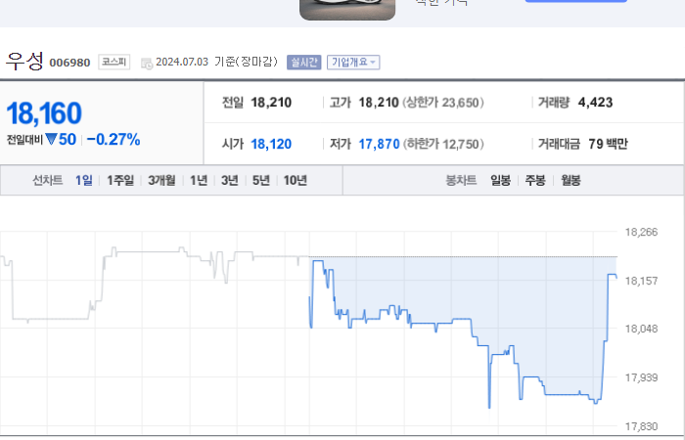The image size is (685, 440).
Task: Select the 1년 line chart tab
Action: (x=199, y=180)
